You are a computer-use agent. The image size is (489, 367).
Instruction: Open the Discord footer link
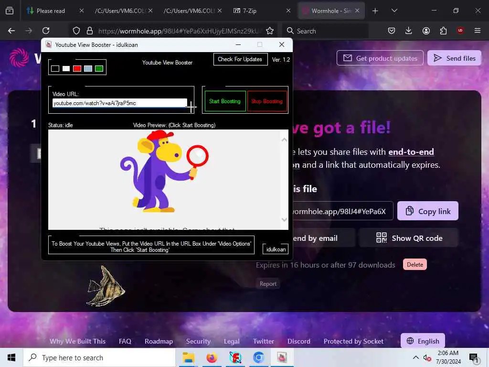pyautogui.click(x=299, y=341)
